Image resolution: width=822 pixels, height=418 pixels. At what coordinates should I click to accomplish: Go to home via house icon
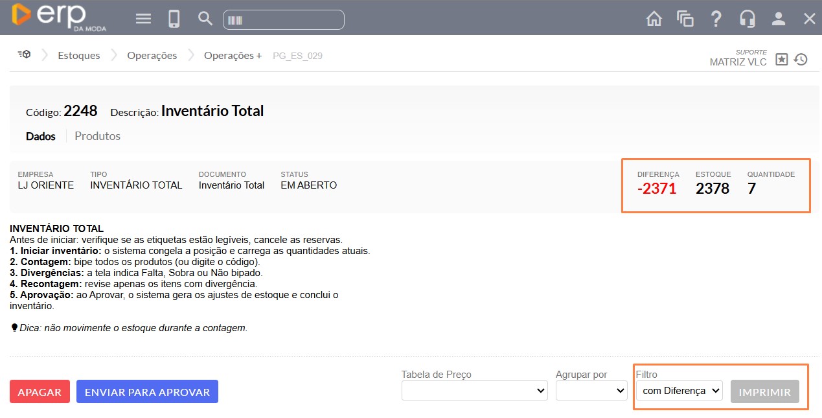pos(654,19)
